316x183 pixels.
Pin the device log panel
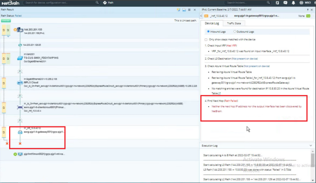(308, 9)
